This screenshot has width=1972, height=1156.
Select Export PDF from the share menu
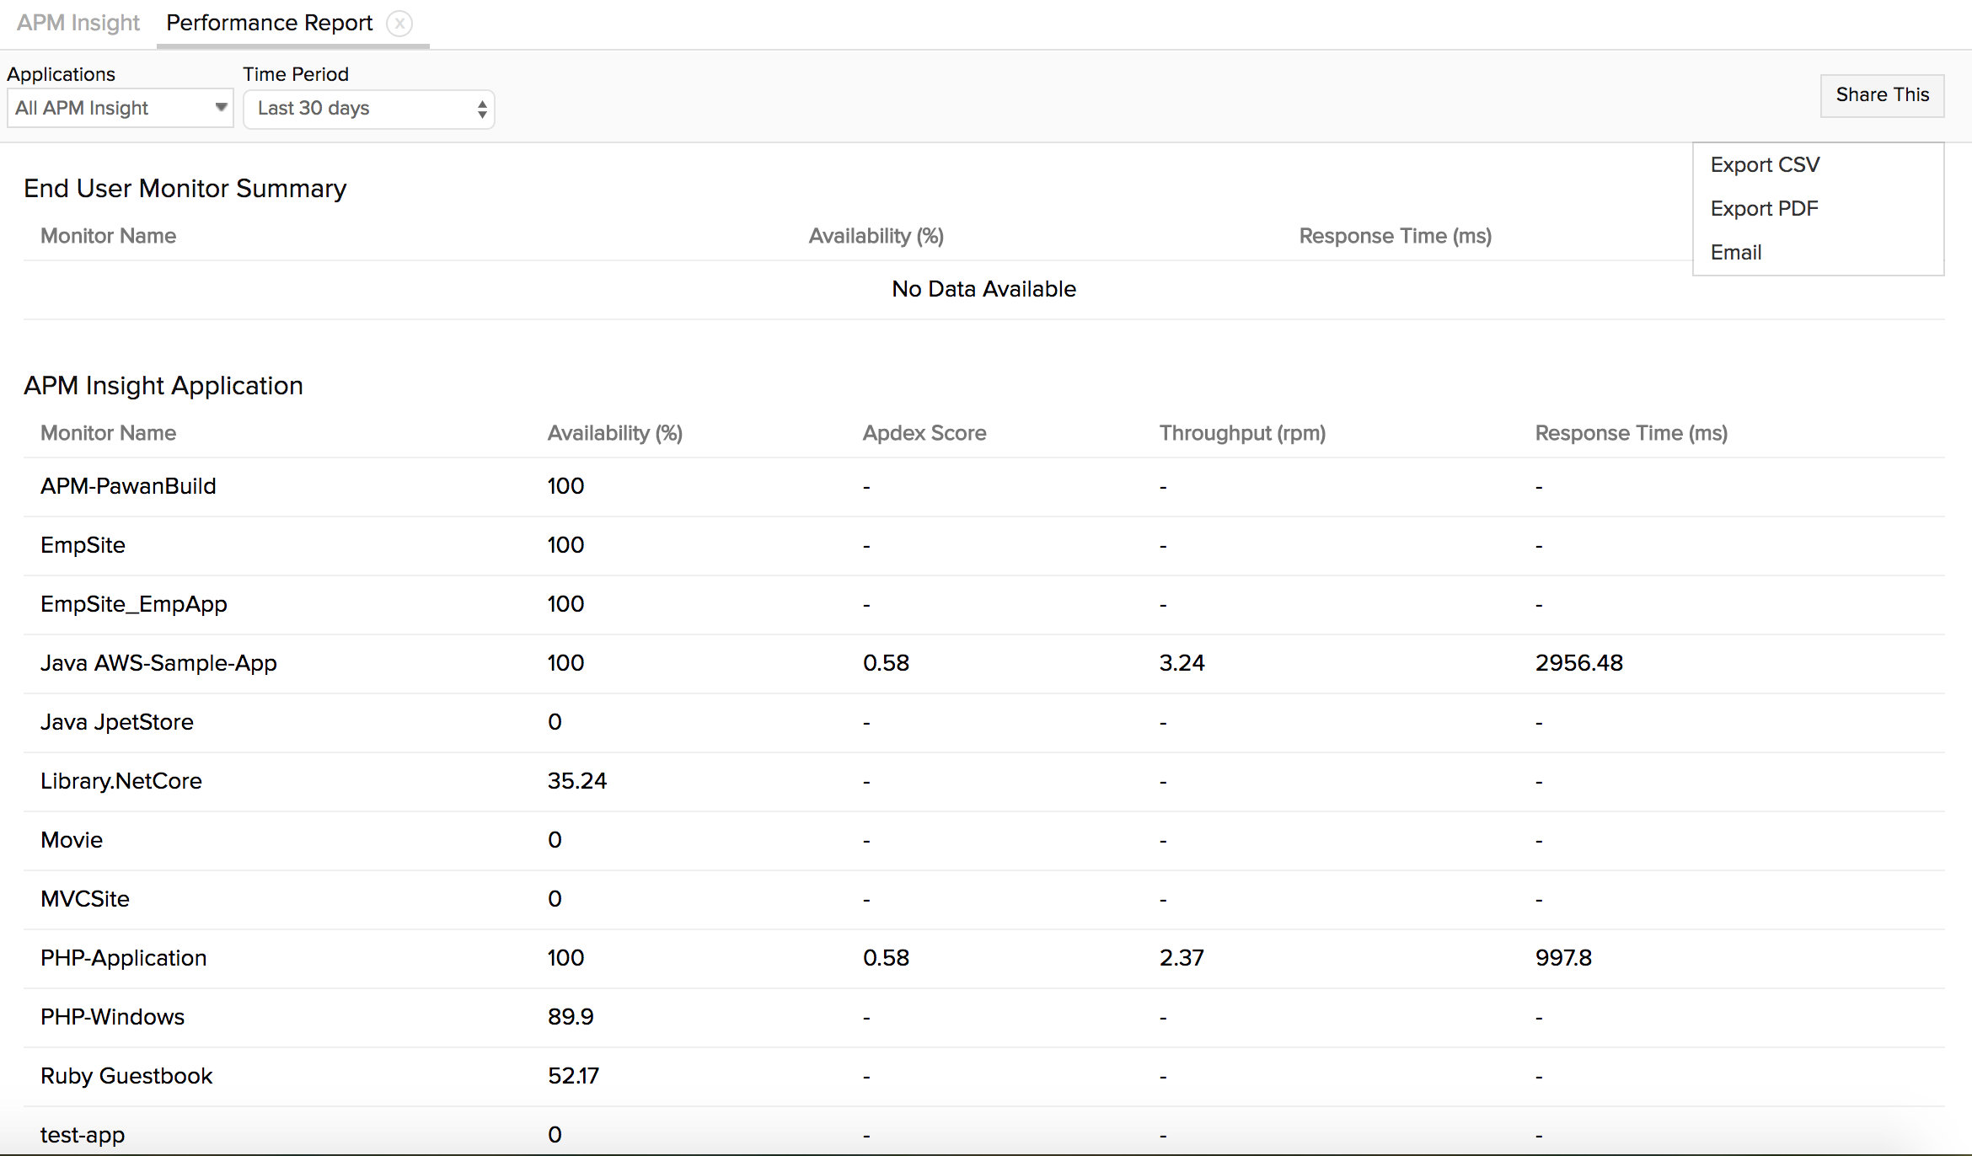click(1764, 208)
